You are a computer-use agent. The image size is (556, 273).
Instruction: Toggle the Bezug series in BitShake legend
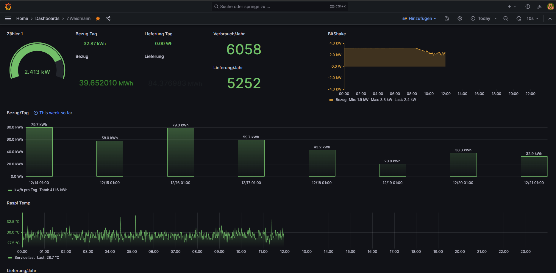pyautogui.click(x=341, y=100)
